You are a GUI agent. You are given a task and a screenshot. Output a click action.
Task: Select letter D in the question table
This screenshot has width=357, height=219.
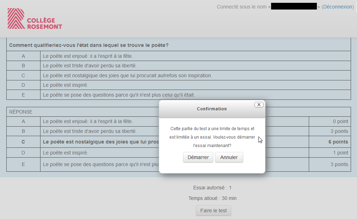(x=23, y=85)
